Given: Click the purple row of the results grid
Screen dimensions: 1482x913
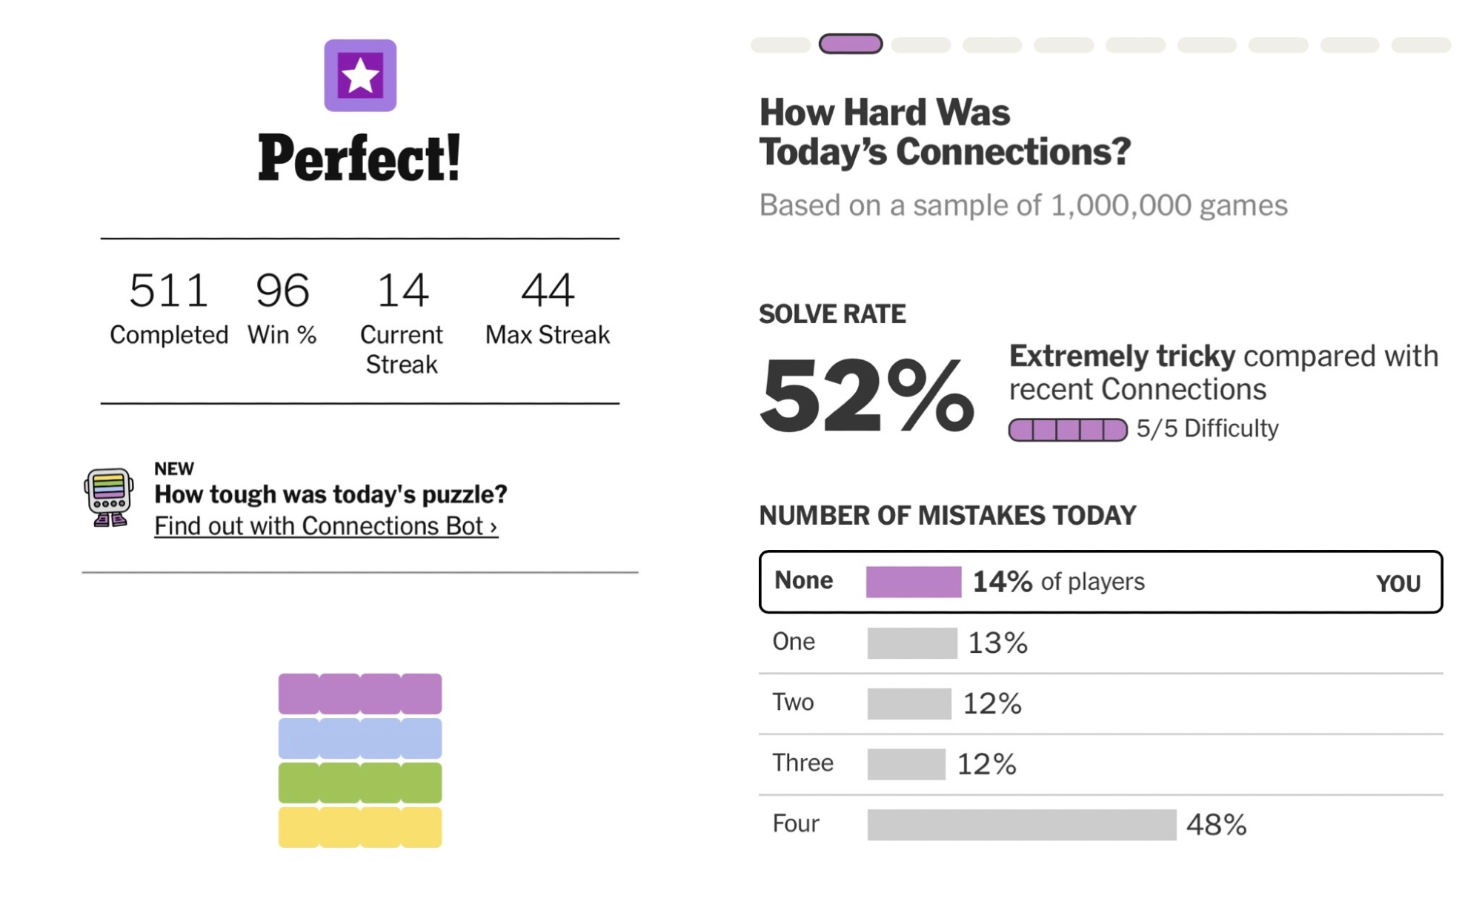Looking at the screenshot, I should 360,694.
